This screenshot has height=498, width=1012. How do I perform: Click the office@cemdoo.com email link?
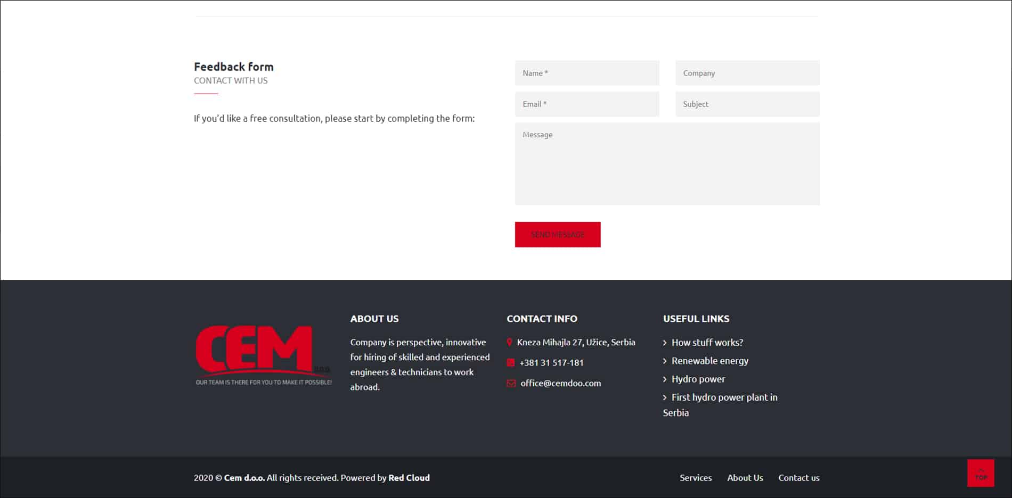coord(560,383)
